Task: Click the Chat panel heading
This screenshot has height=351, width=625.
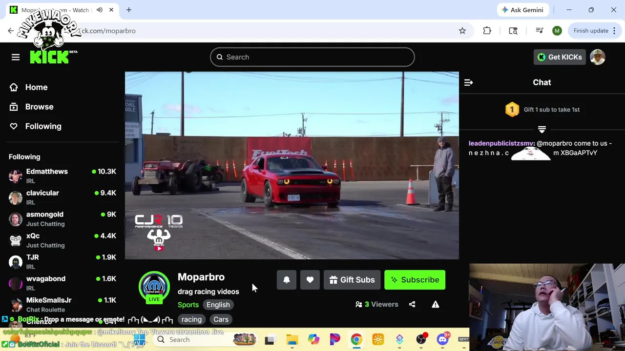Action: tap(542, 82)
